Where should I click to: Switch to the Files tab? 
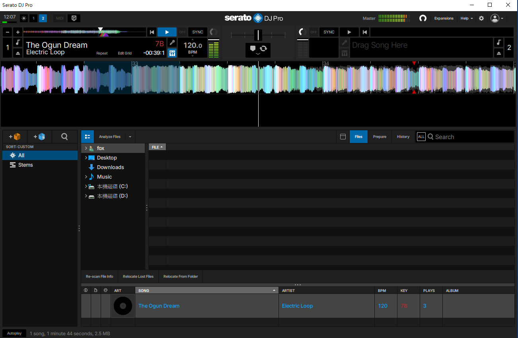(x=358, y=137)
